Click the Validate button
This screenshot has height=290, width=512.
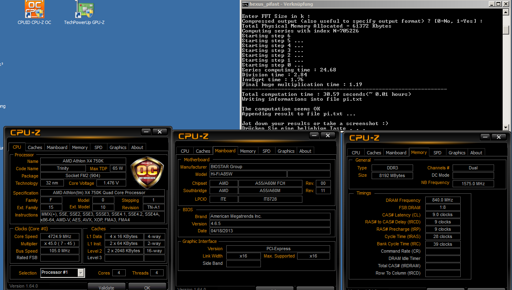(106, 287)
